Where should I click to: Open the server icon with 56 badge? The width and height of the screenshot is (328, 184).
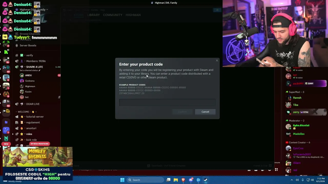tap(6, 102)
